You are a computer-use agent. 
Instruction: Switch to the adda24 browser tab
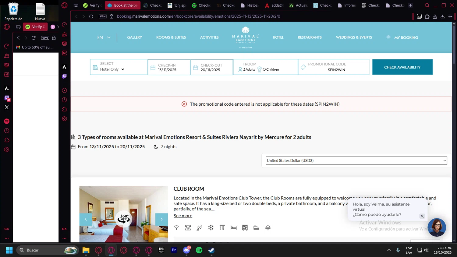(274, 5)
